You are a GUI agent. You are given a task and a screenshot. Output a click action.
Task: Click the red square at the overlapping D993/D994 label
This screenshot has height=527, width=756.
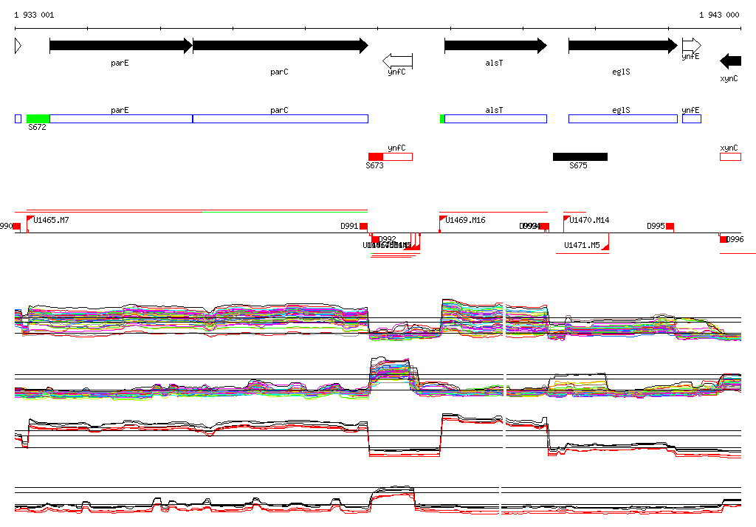pyautogui.click(x=546, y=226)
